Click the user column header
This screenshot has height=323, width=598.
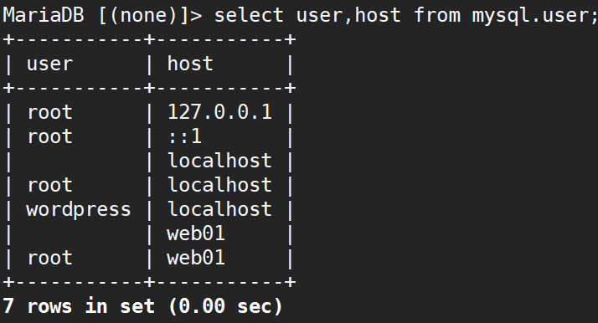pos(49,64)
